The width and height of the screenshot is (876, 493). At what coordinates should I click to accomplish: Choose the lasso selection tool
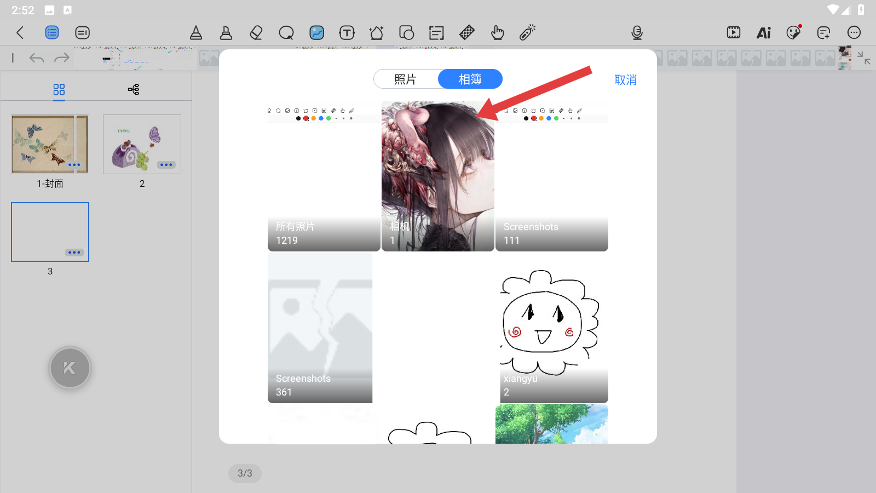[286, 33]
